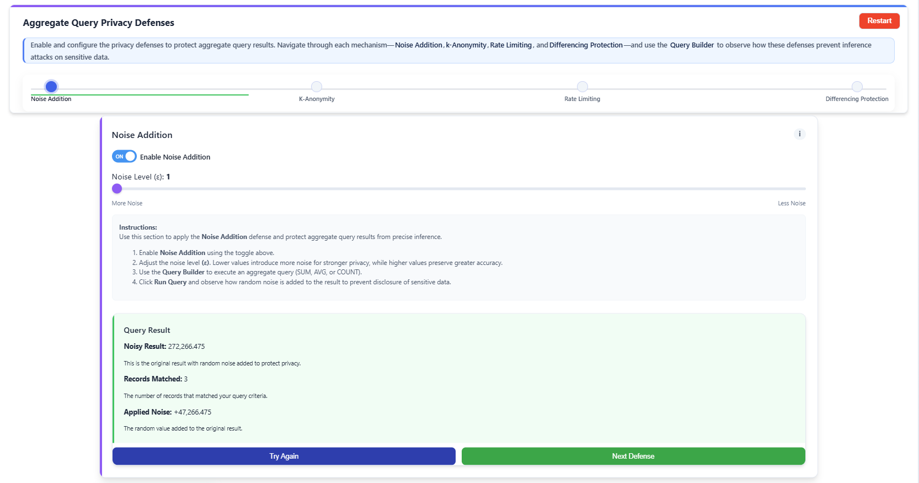Click the 'More Noise' slider end label
Image resolution: width=919 pixels, height=483 pixels.
coord(127,204)
